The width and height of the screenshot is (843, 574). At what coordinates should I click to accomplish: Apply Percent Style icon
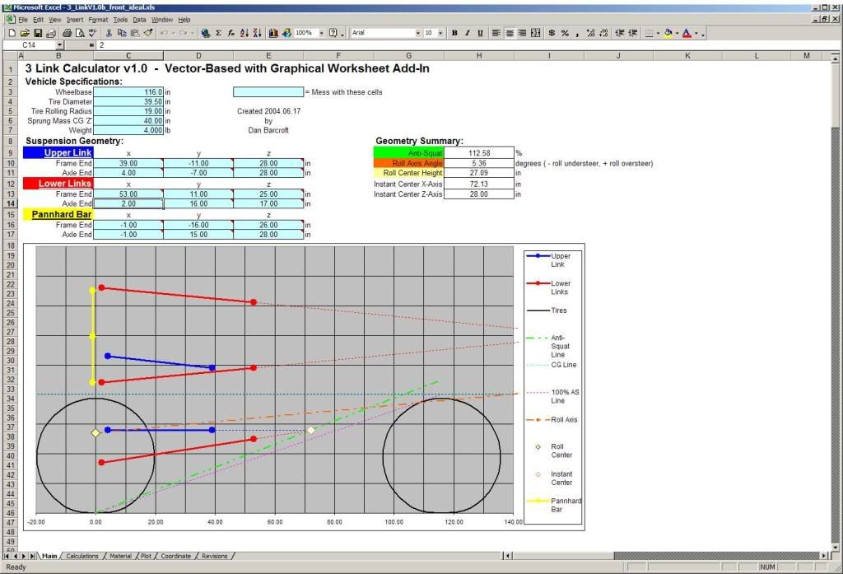click(x=565, y=33)
